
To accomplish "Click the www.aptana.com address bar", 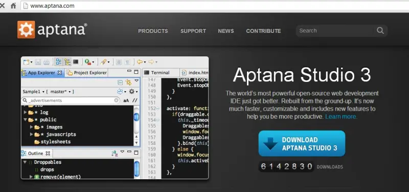I will coord(215,6).
